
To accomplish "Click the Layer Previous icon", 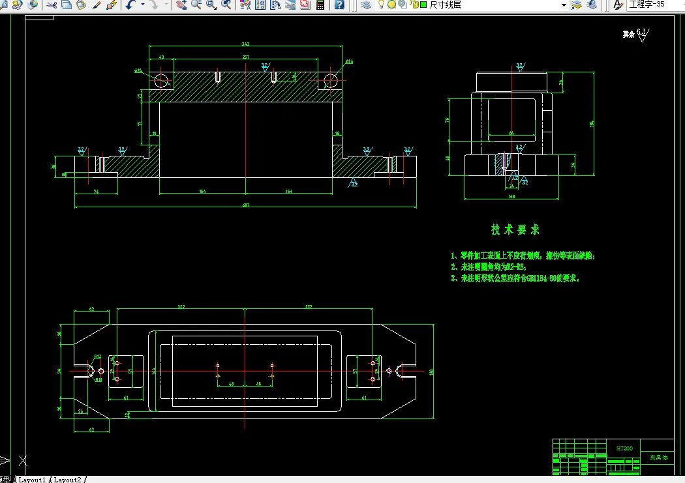I will click(x=592, y=5).
